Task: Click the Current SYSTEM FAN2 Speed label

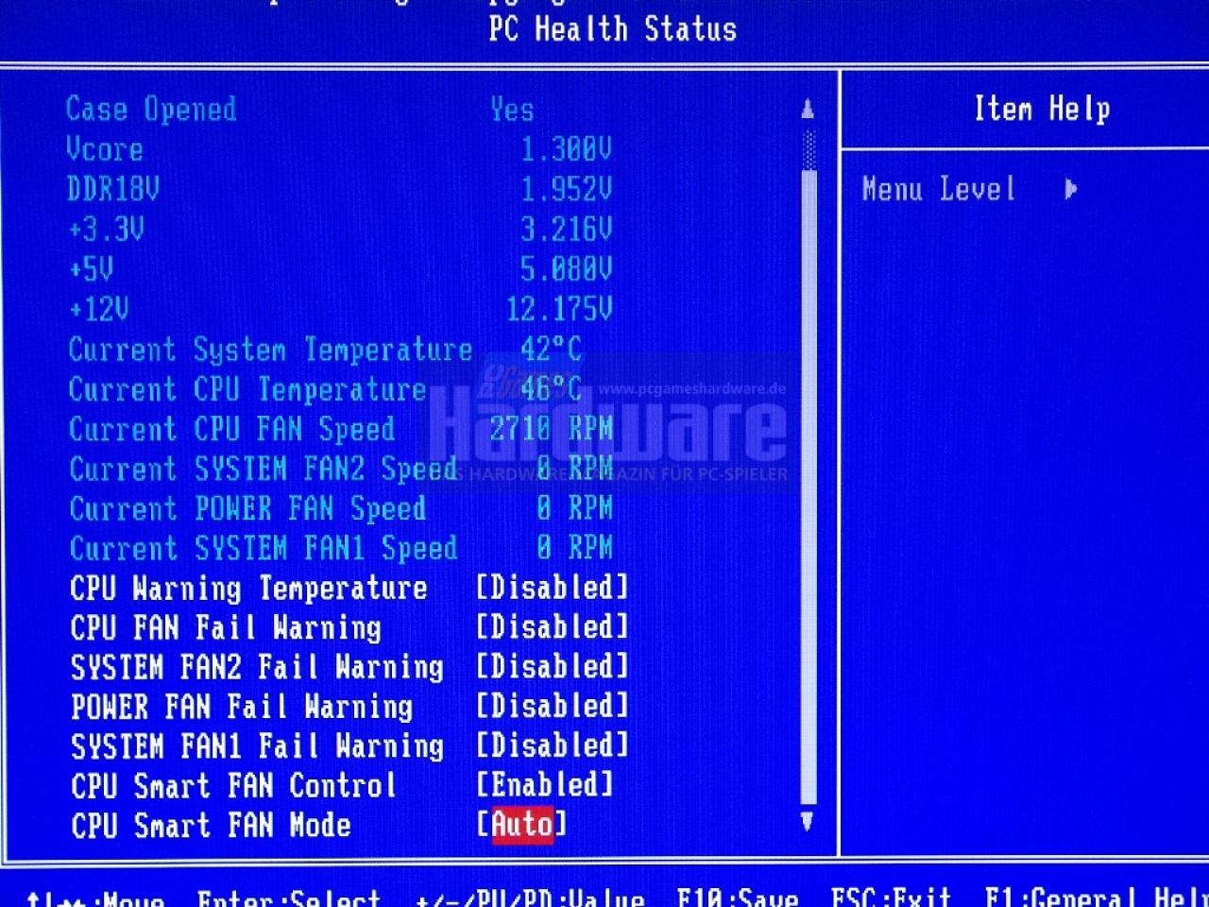Action: point(264,470)
